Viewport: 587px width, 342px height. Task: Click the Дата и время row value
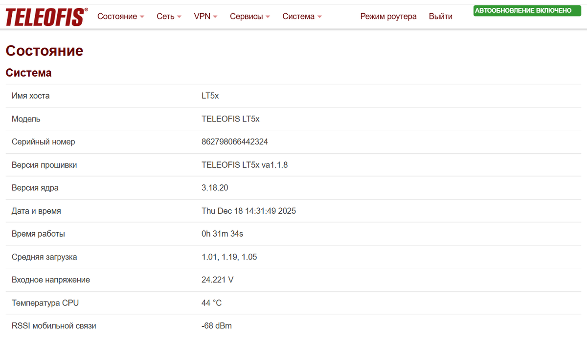(248, 211)
